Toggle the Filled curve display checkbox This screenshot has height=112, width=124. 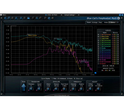tap(52, 79)
